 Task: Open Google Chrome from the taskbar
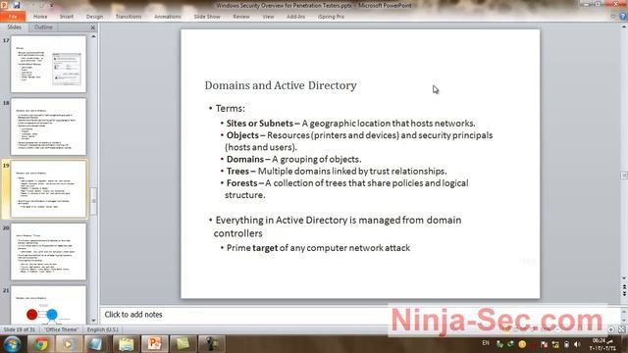click(x=40, y=344)
